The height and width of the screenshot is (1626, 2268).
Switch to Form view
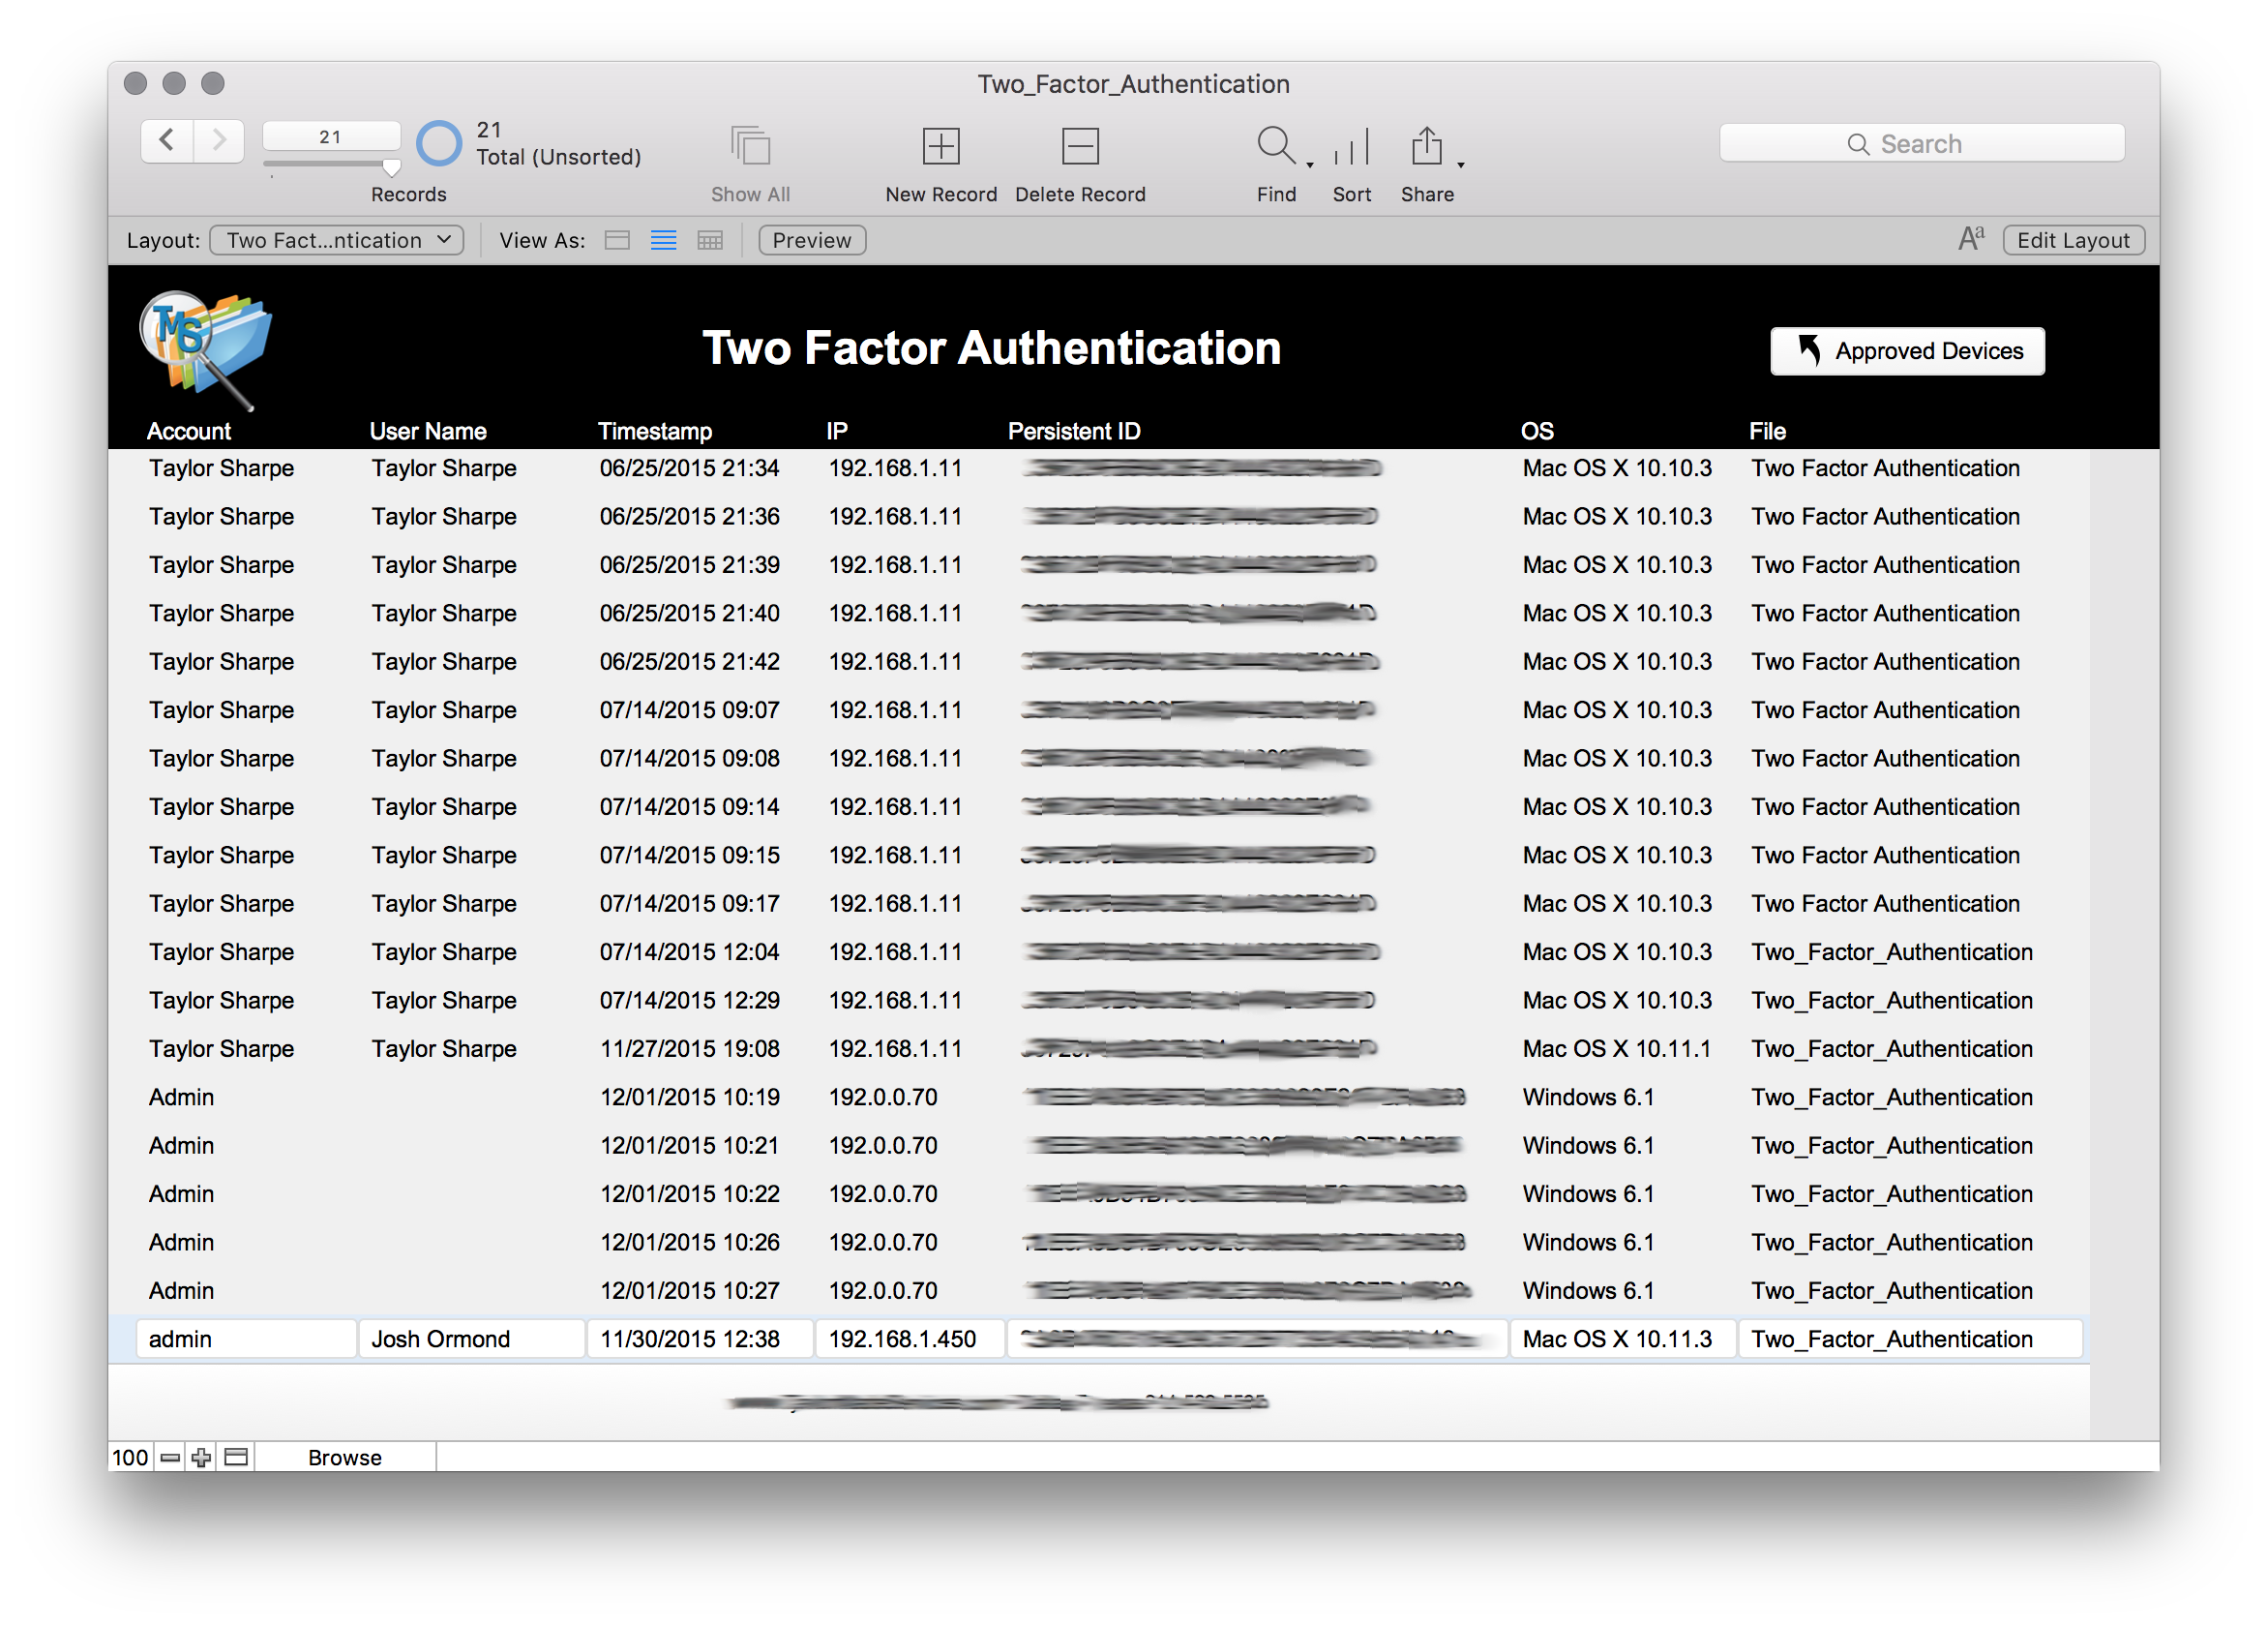pos(617,241)
